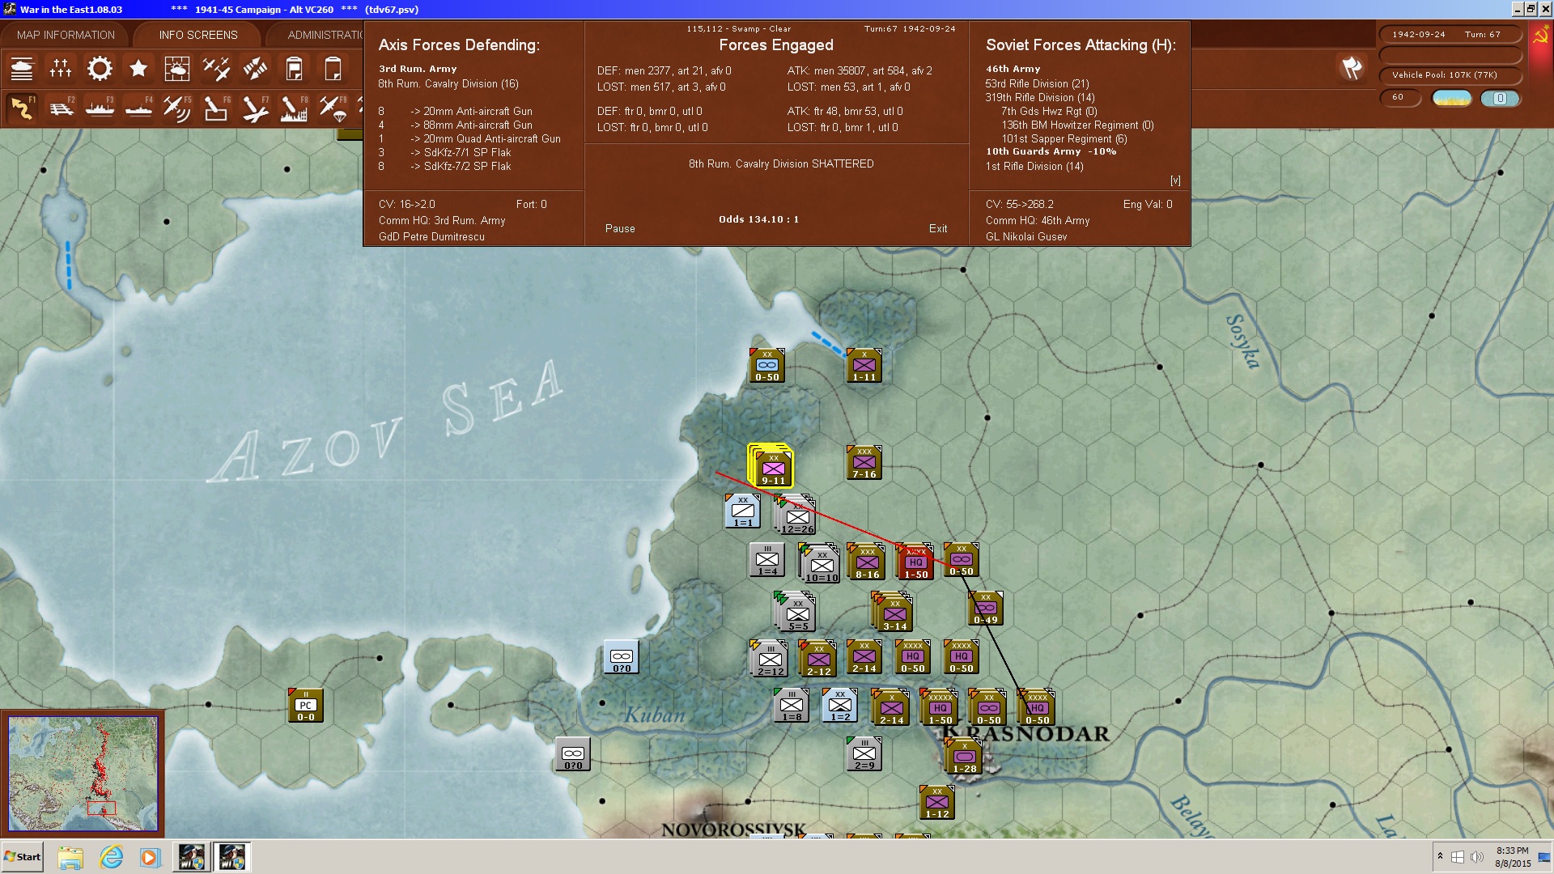Select the 0-49 Soviet air unit
This screenshot has width=1554, height=874.
click(x=985, y=609)
